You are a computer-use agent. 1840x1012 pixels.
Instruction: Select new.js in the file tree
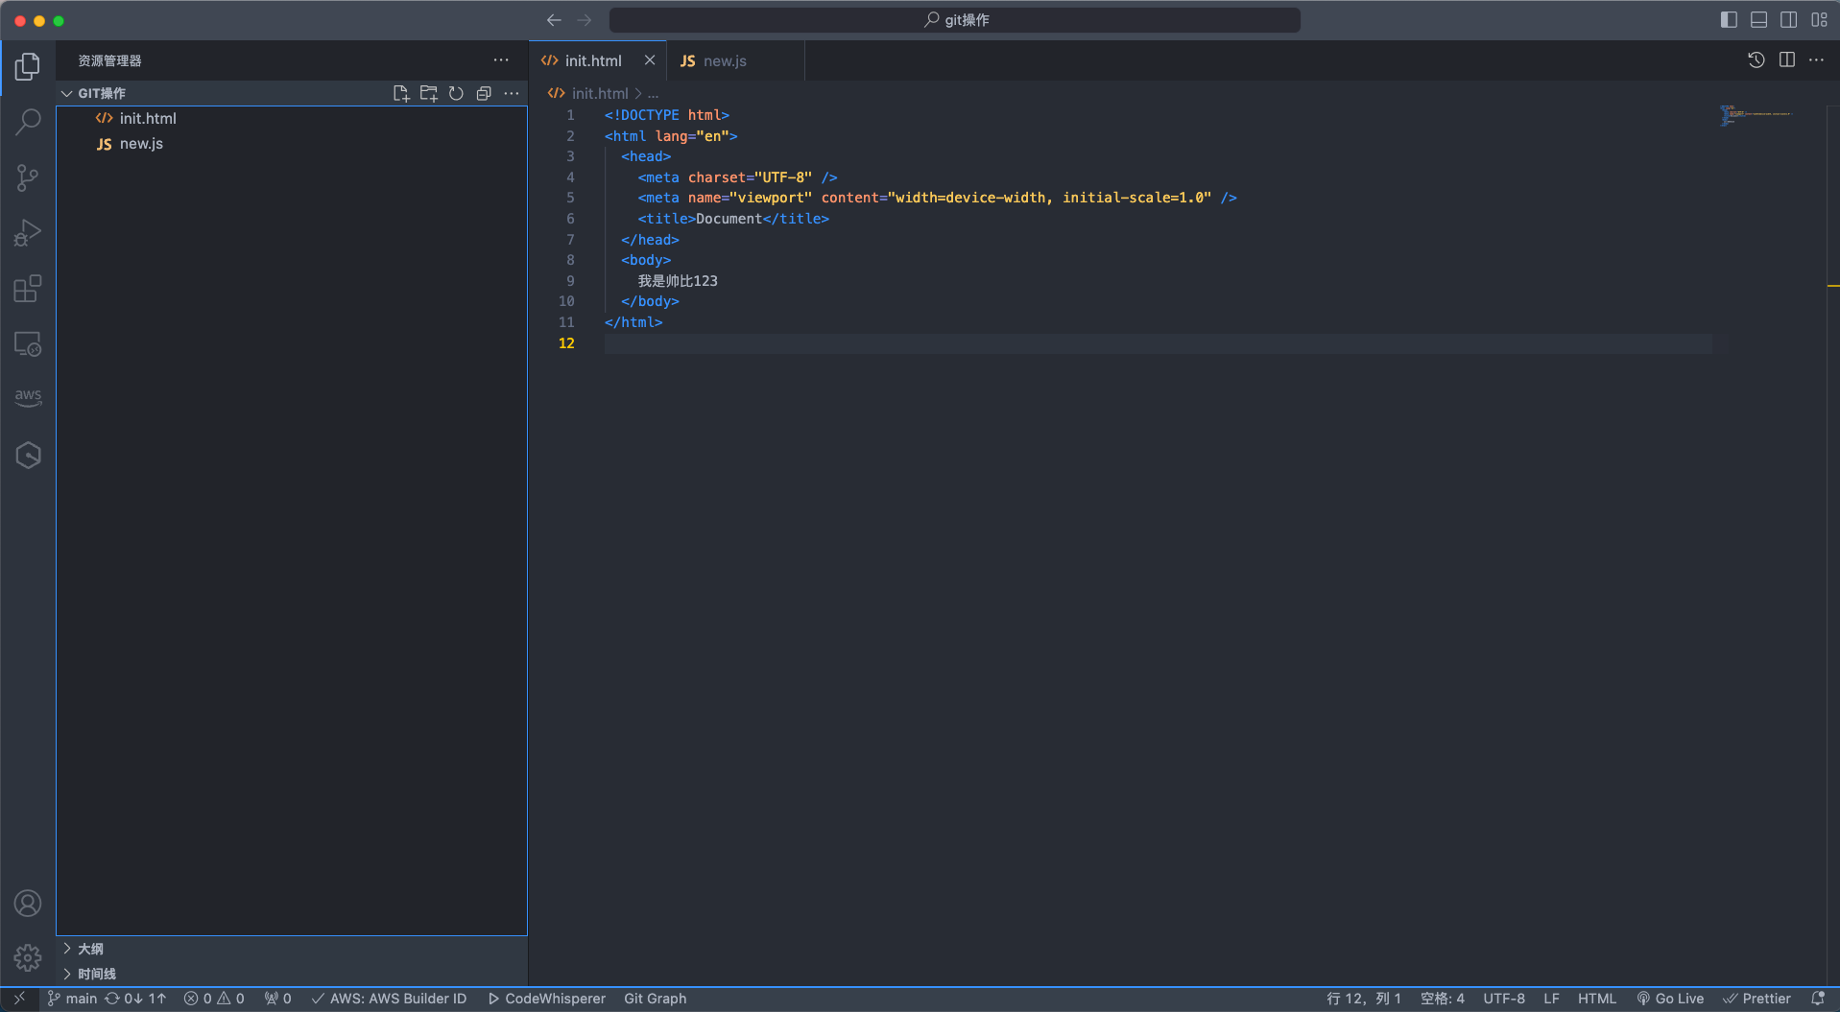pos(292,144)
